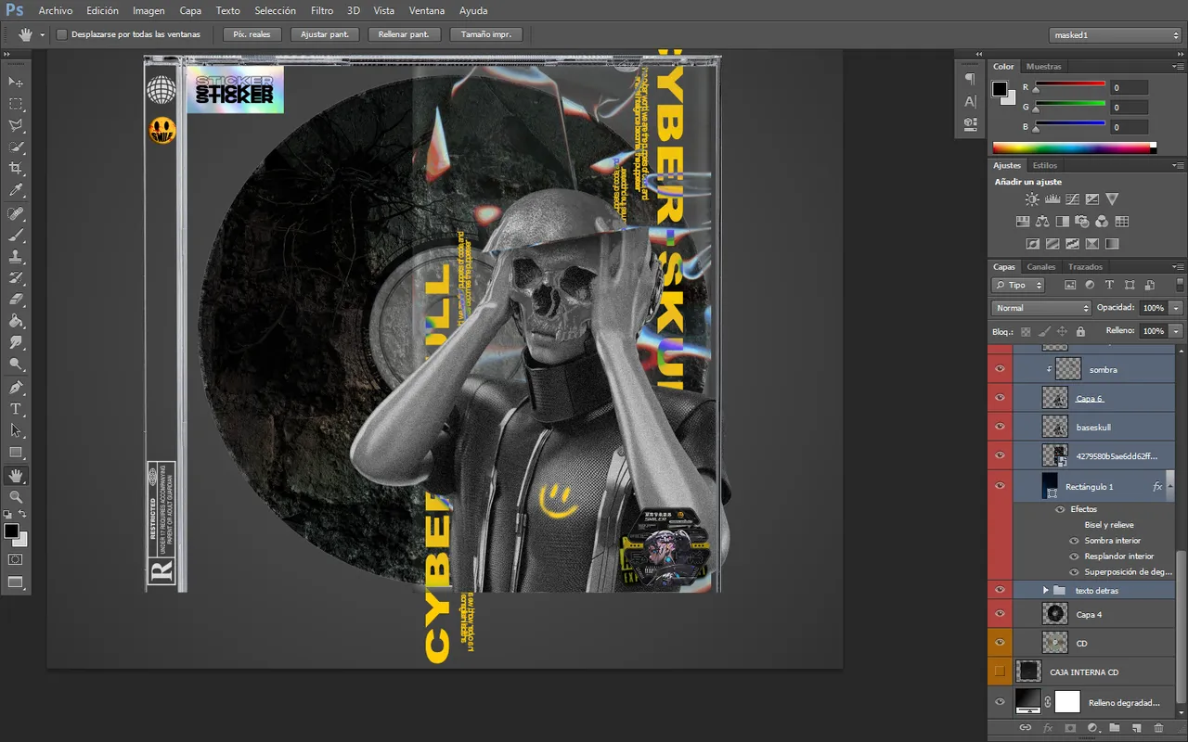Image resolution: width=1188 pixels, height=742 pixels.
Task: Select the Rectangle shape tool
Action: (x=16, y=453)
